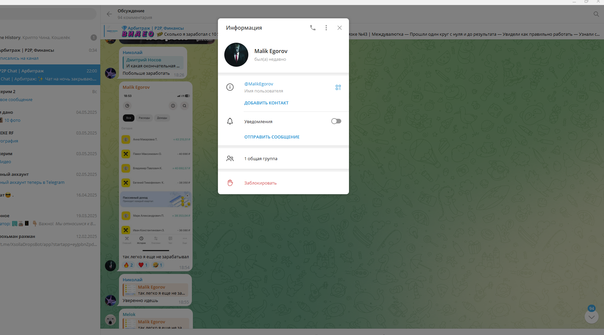Show QR code for @MalikEgorov username
Viewport: 604px width, 335px height.
338,87
